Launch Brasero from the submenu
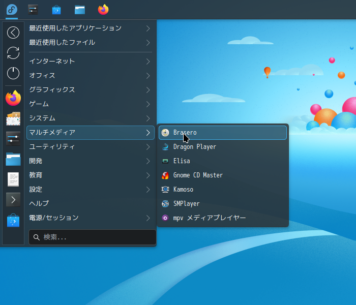 pyautogui.click(x=223, y=133)
